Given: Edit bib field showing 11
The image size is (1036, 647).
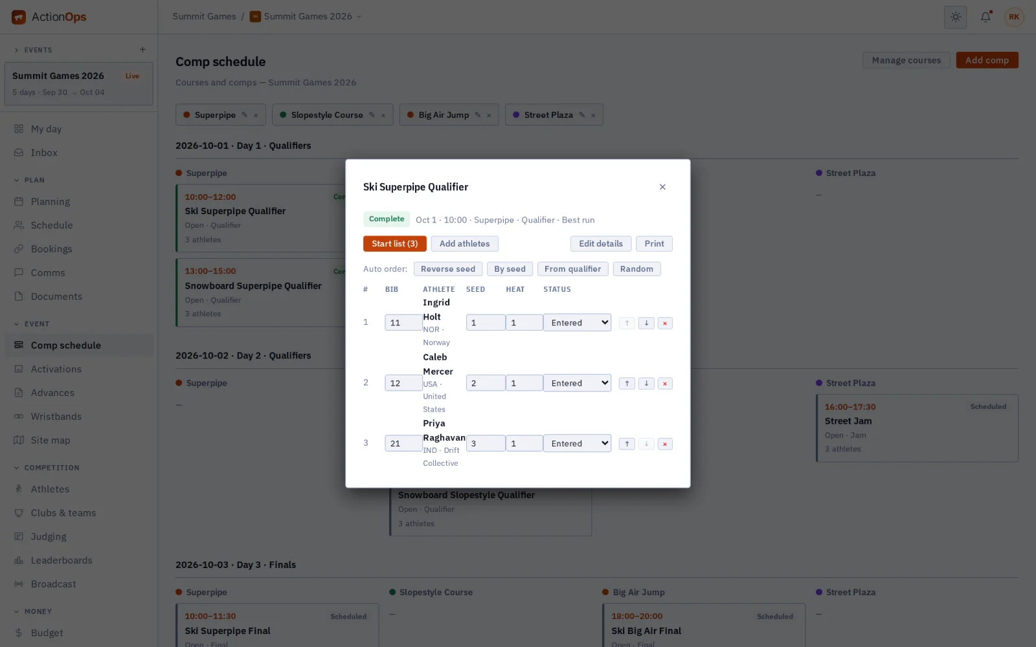Looking at the screenshot, I should tap(403, 323).
